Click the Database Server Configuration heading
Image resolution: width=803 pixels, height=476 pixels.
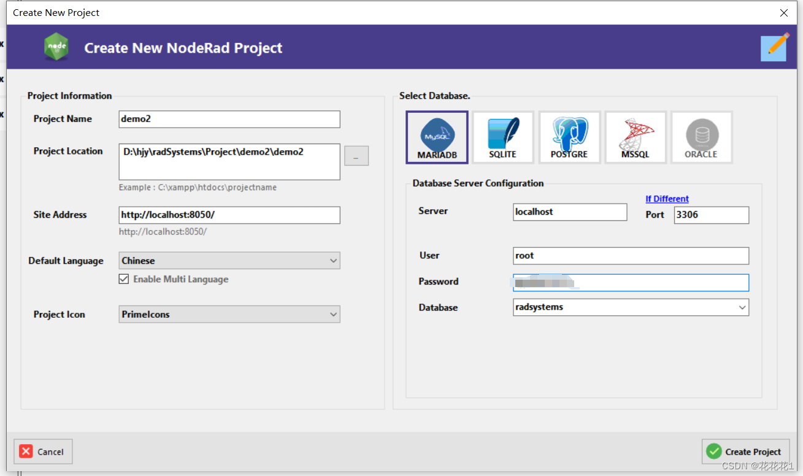(x=478, y=183)
